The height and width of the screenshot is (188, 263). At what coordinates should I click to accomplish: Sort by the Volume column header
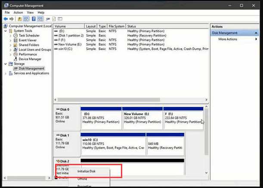point(60,26)
